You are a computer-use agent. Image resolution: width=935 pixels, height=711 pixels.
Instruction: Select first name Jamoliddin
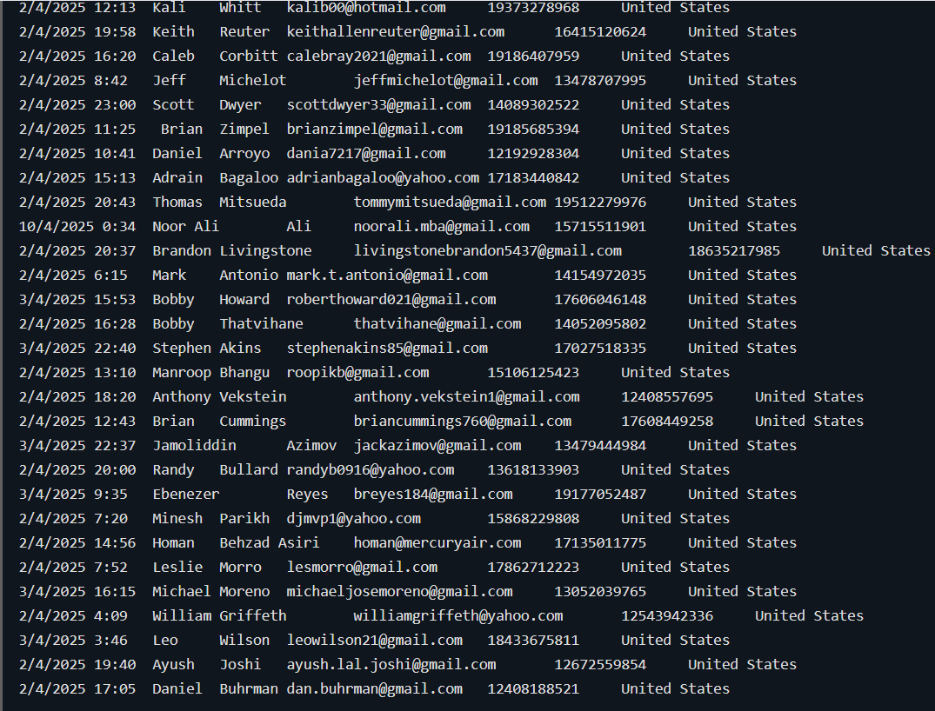click(x=195, y=445)
